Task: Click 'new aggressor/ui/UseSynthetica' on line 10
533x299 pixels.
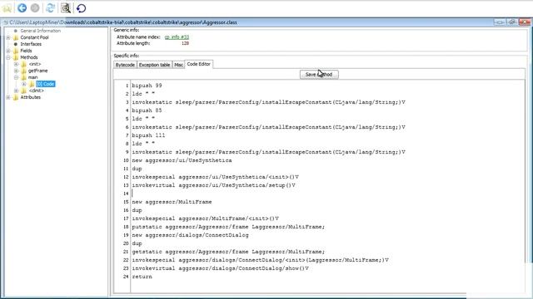Action: pos(182,160)
